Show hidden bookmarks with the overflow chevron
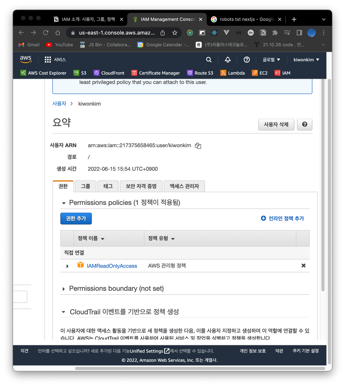The width and height of the screenshot is (345, 387). click(323, 45)
